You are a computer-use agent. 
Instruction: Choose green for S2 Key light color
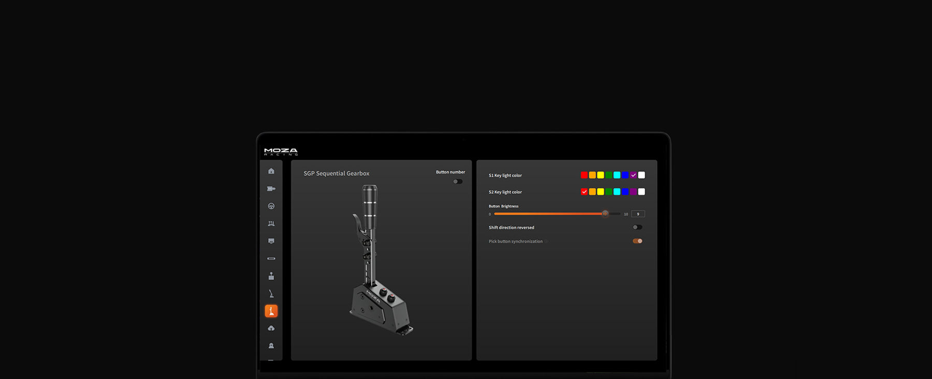tap(609, 192)
